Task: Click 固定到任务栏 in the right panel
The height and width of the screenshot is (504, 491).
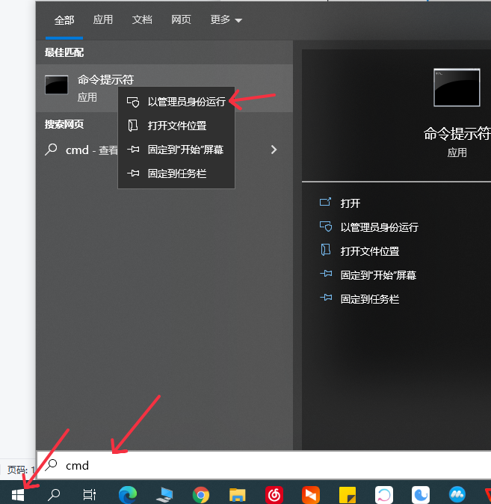Action: point(370,299)
